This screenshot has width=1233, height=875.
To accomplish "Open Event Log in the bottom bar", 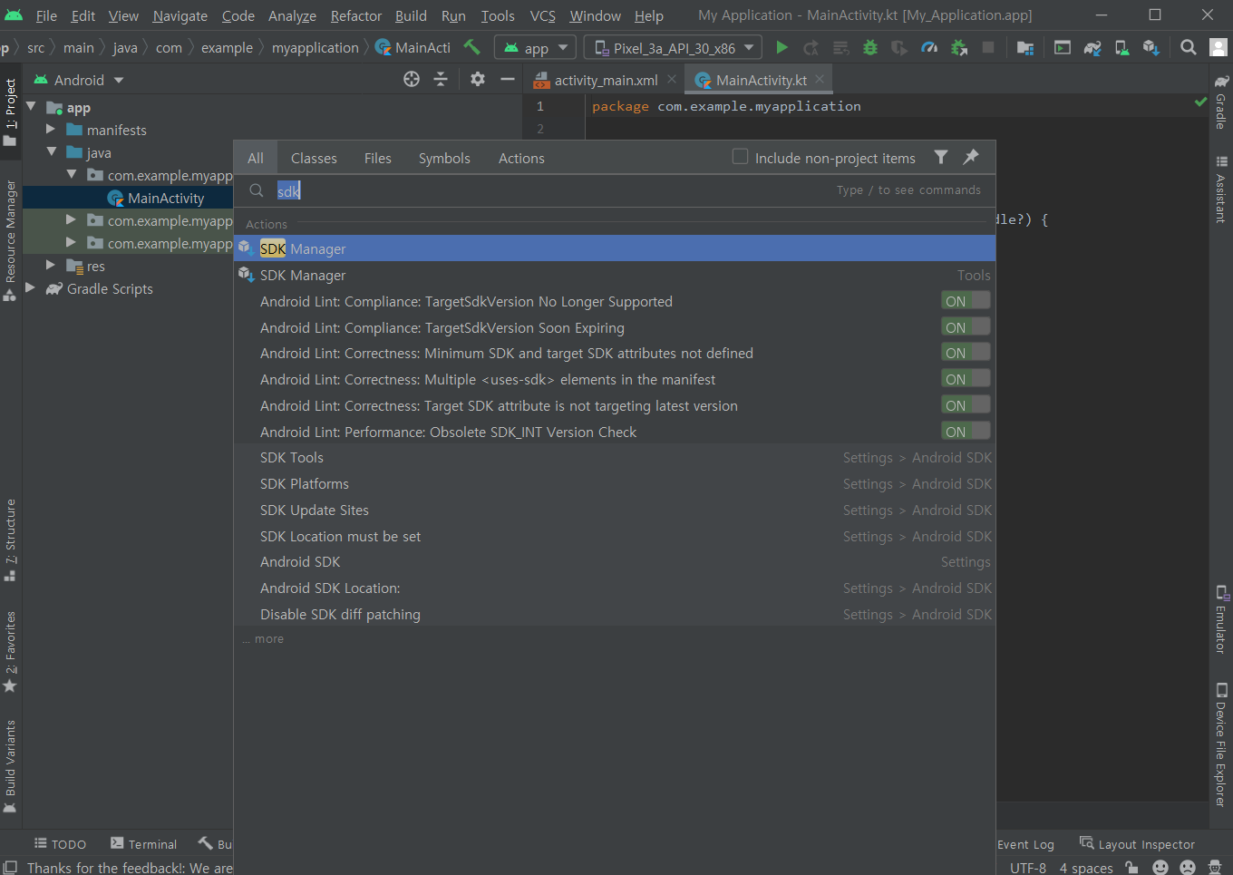I will [1025, 843].
